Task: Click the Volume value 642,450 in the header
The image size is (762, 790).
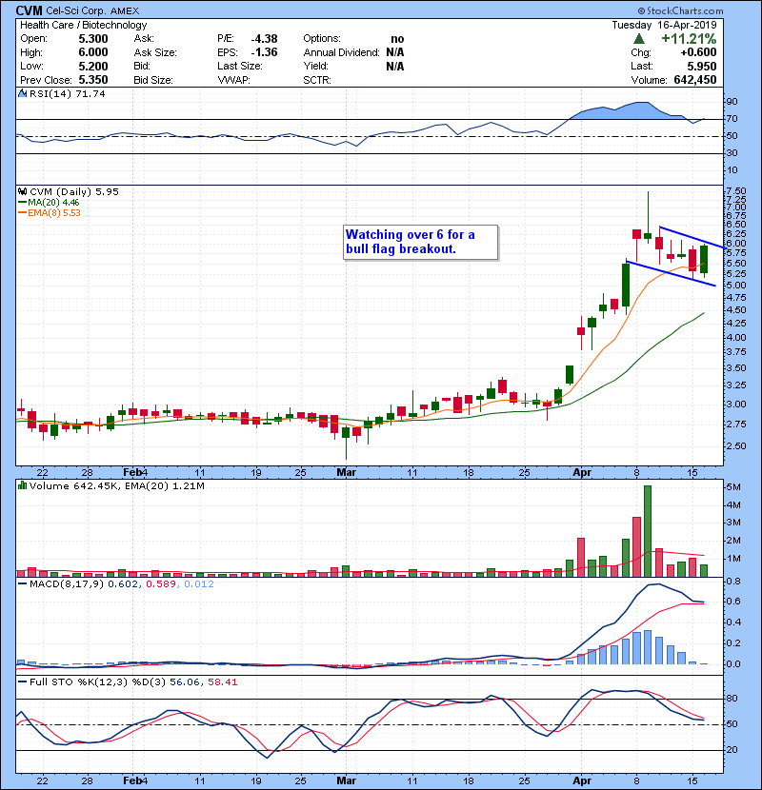Action: 695,80
